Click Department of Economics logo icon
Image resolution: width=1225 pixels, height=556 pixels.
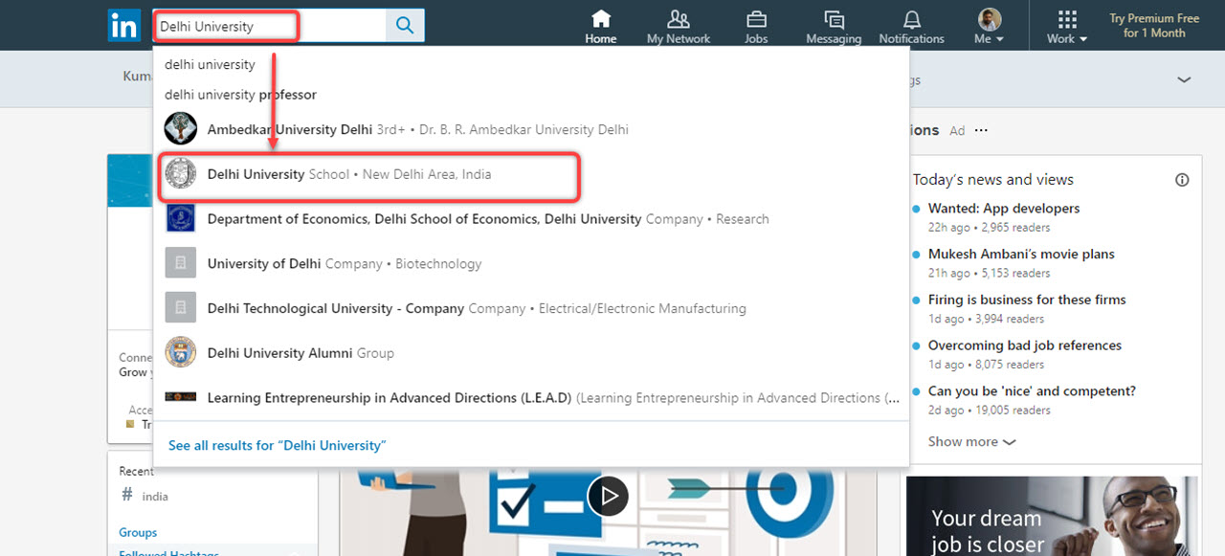click(180, 218)
